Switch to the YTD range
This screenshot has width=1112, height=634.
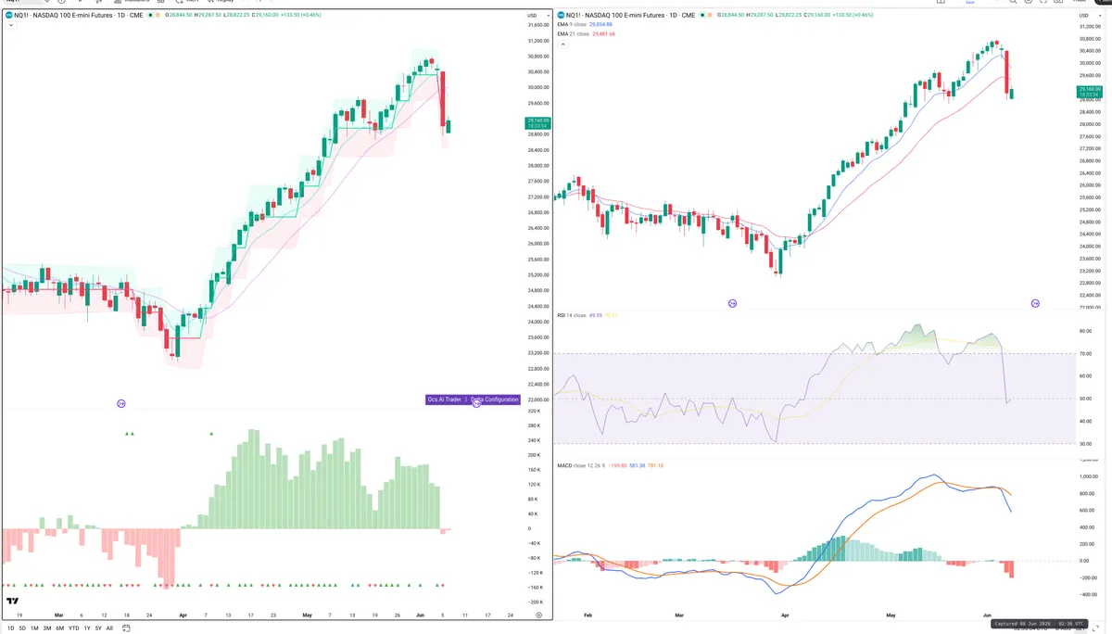(x=73, y=628)
